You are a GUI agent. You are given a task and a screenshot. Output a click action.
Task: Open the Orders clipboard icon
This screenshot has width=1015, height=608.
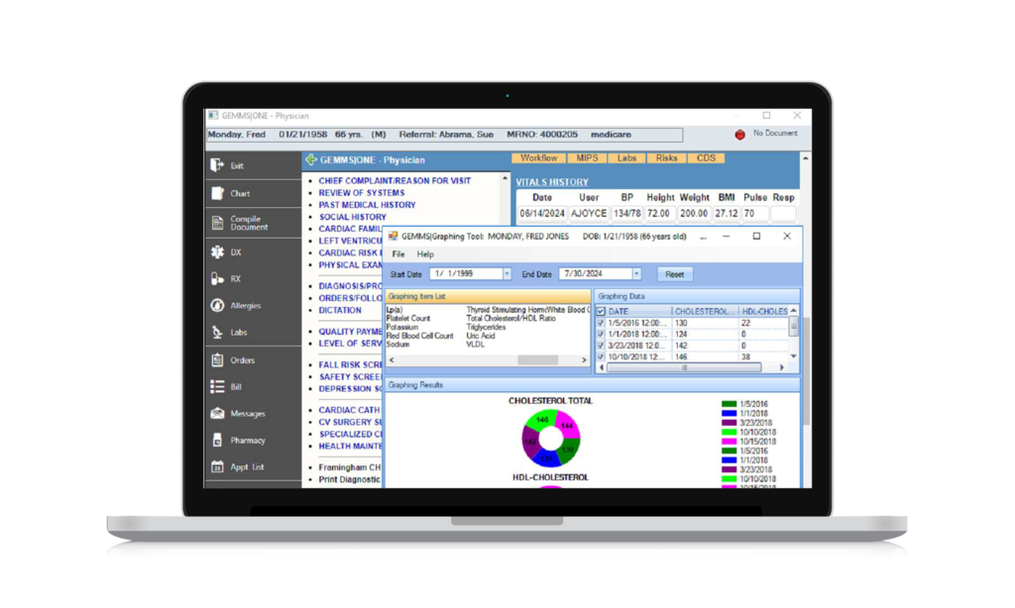[217, 360]
